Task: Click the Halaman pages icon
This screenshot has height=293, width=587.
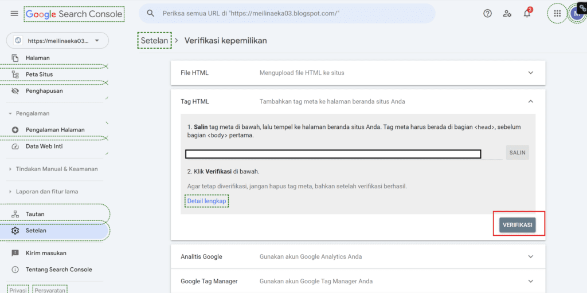Action: tap(15, 58)
